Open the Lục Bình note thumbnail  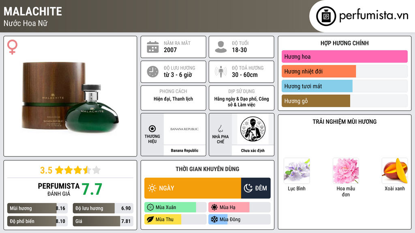pos(297,171)
